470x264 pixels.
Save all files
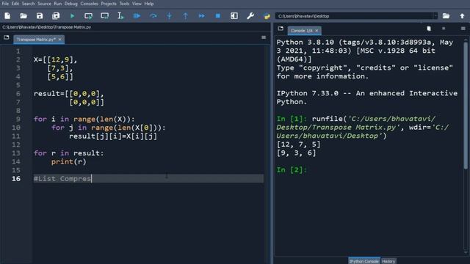56,16
